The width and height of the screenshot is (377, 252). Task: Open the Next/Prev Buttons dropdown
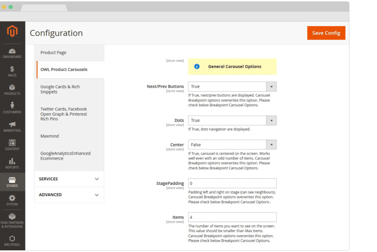click(x=232, y=87)
